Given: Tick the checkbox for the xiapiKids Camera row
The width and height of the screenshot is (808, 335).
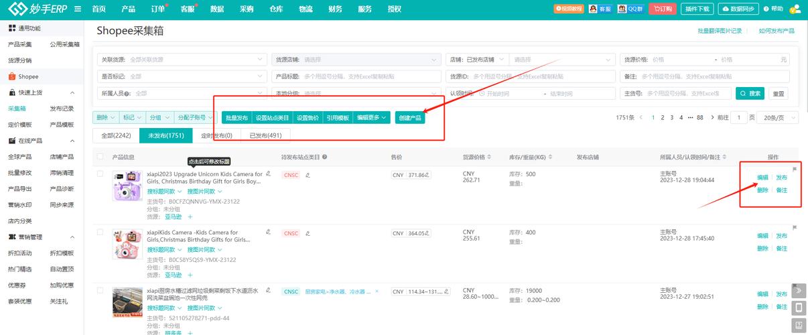Looking at the screenshot, I should click(x=100, y=232).
